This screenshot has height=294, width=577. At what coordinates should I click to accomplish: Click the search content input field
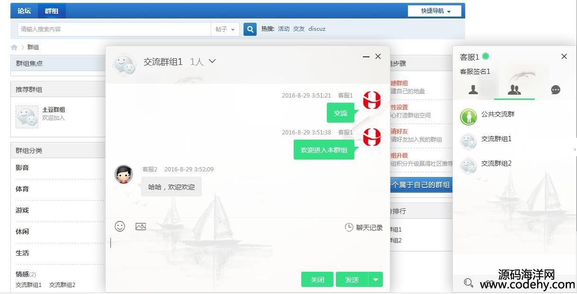[x=114, y=29]
